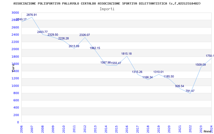Click the 2014 x-axis year label
Viewport: 214px width, 134px height.
point(106,129)
